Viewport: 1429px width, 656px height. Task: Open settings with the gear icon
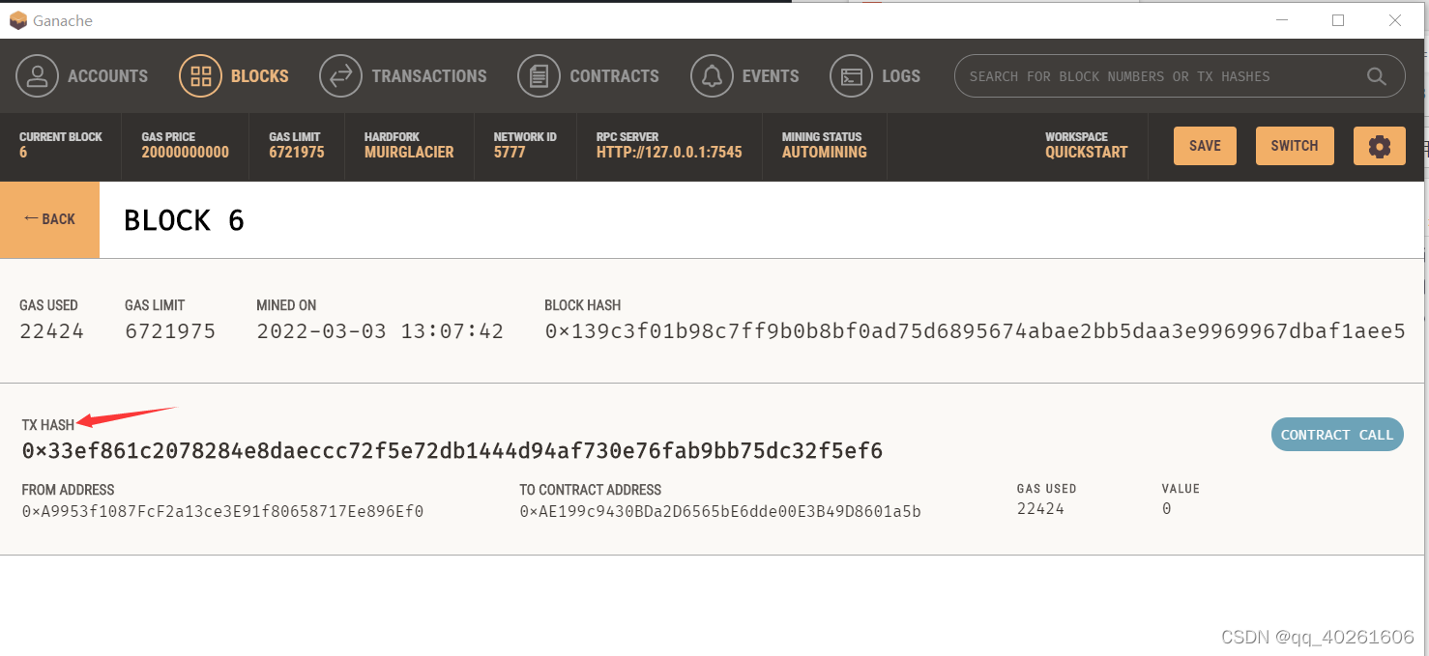pyautogui.click(x=1380, y=146)
